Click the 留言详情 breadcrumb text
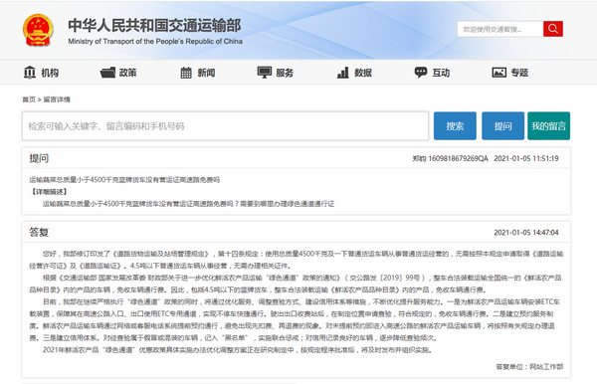This screenshot has width=597, height=384. pyautogui.click(x=57, y=99)
